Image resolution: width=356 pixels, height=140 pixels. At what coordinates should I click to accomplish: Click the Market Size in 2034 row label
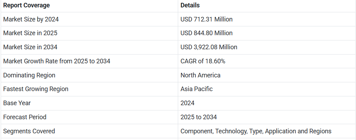(30, 47)
